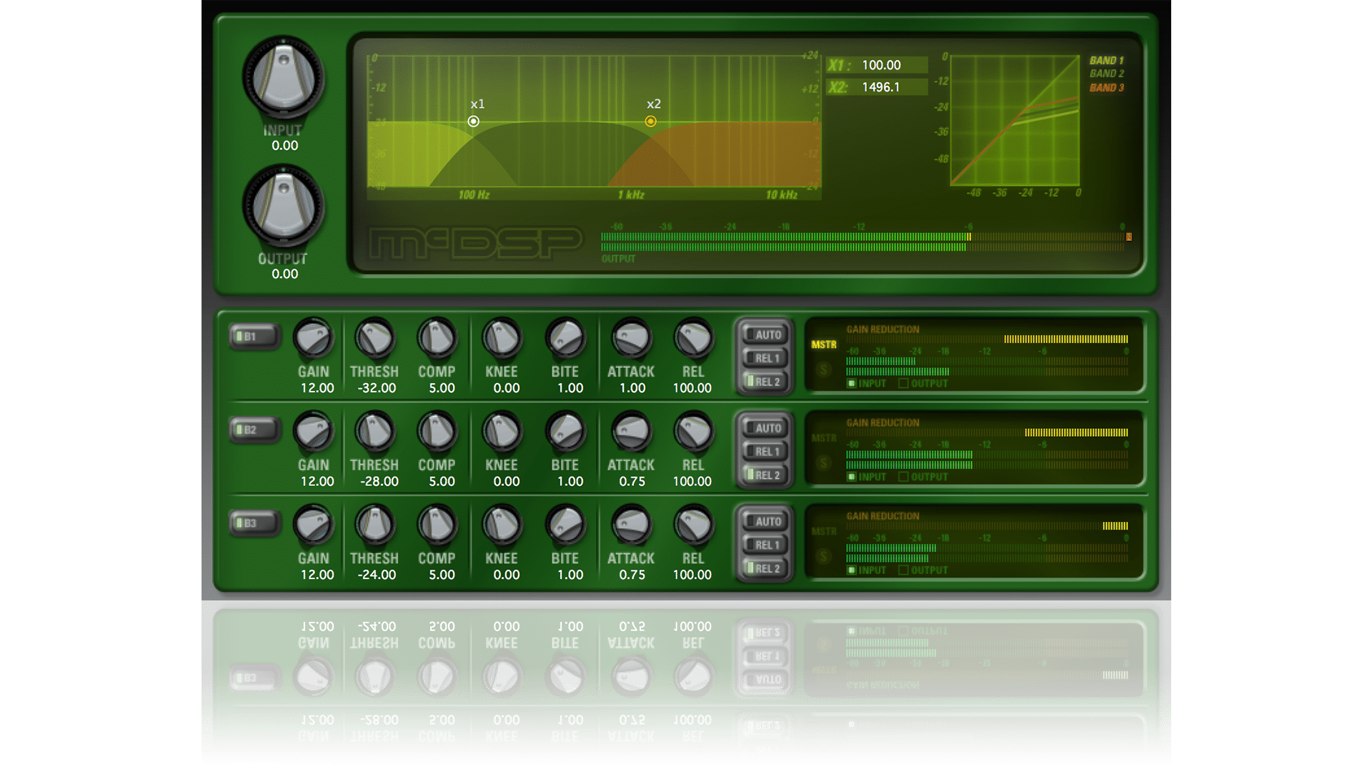
Task: Click the band 1 ATTACK knob
Action: [631, 338]
